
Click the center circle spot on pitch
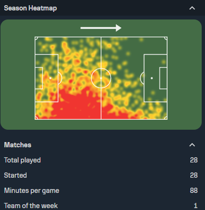click(101, 78)
